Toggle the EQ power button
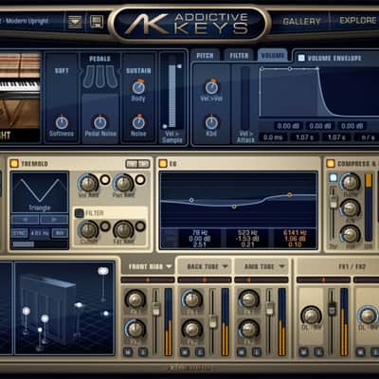 (x=163, y=163)
